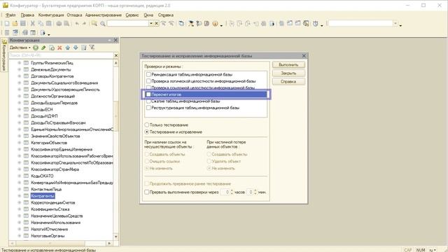Click the Cut scissors icon
Viewport: 448px width, 252px height.
33,24
